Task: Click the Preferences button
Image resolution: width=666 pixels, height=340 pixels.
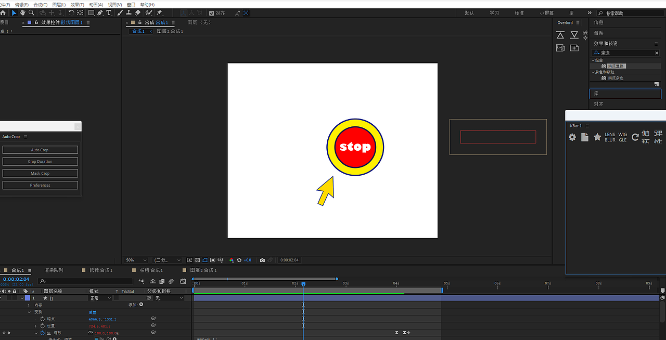Action: click(x=40, y=185)
